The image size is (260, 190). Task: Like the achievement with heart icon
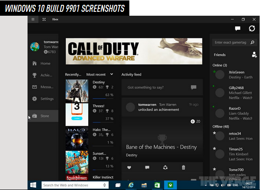click(129, 167)
